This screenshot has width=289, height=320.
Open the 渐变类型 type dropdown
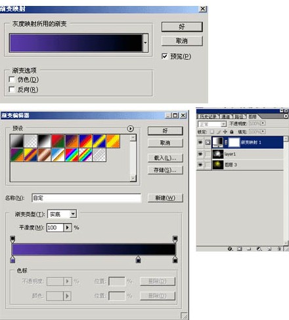coord(73,214)
